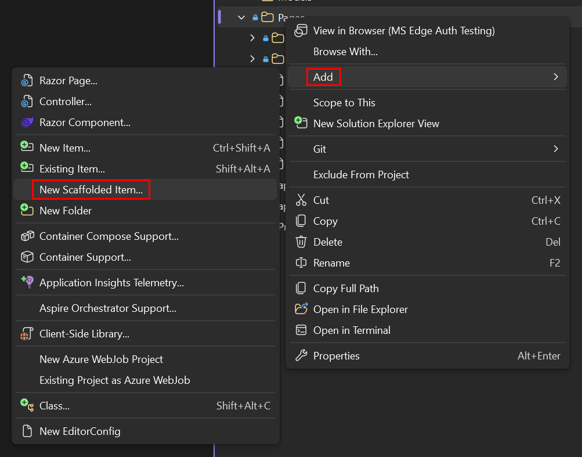
Task: Select New Scaffolded Item... from the submenu
Action: point(145,189)
